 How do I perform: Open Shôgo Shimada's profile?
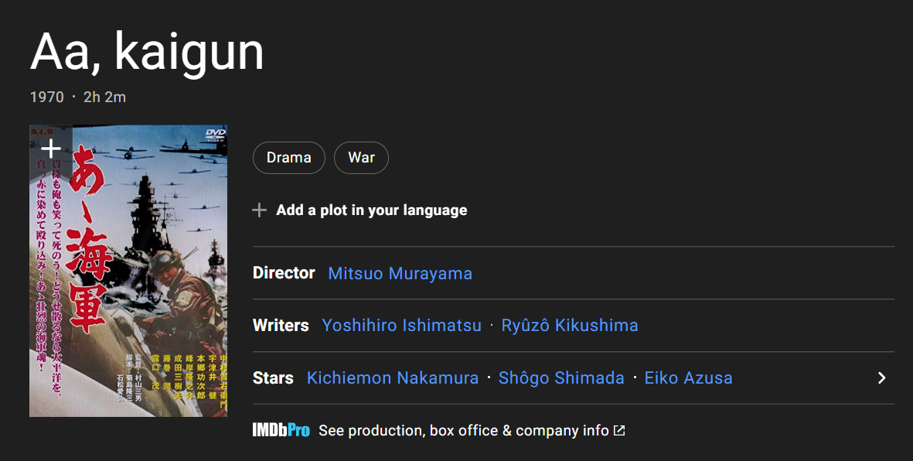click(561, 378)
